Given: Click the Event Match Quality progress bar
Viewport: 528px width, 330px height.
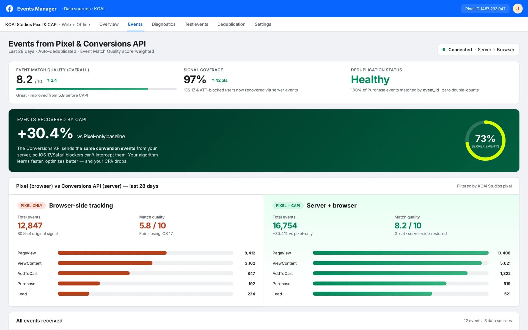Looking at the screenshot, I should pyautogui.click(x=96, y=89).
